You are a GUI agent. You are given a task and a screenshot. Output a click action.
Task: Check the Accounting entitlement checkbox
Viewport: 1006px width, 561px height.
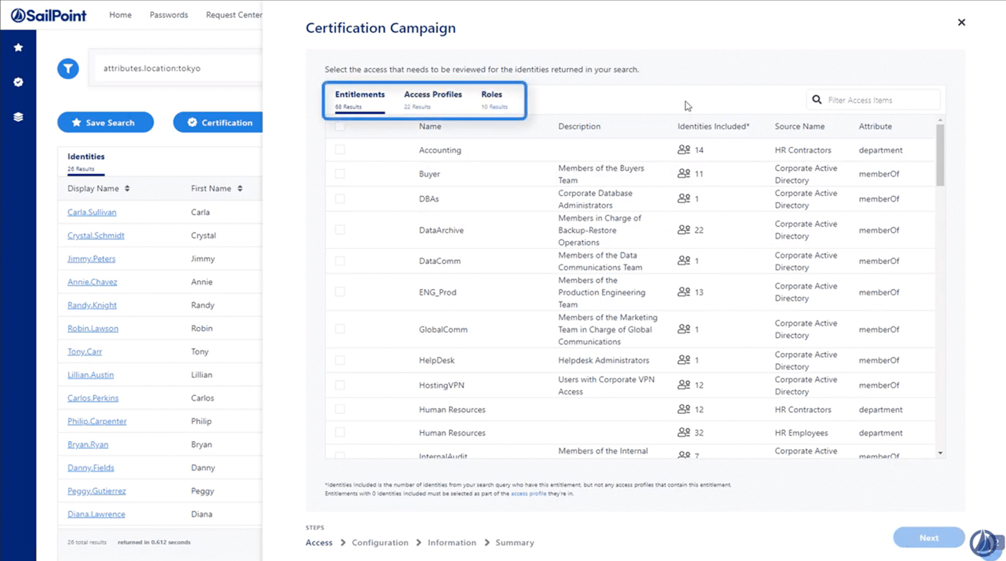coord(340,150)
